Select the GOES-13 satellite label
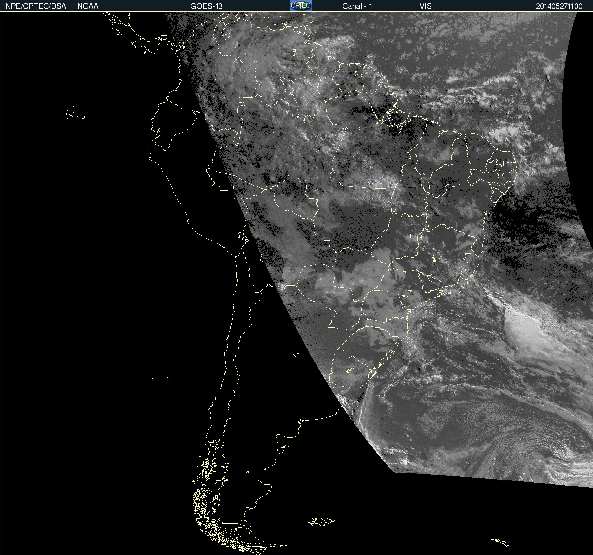The image size is (593, 555). [206, 6]
